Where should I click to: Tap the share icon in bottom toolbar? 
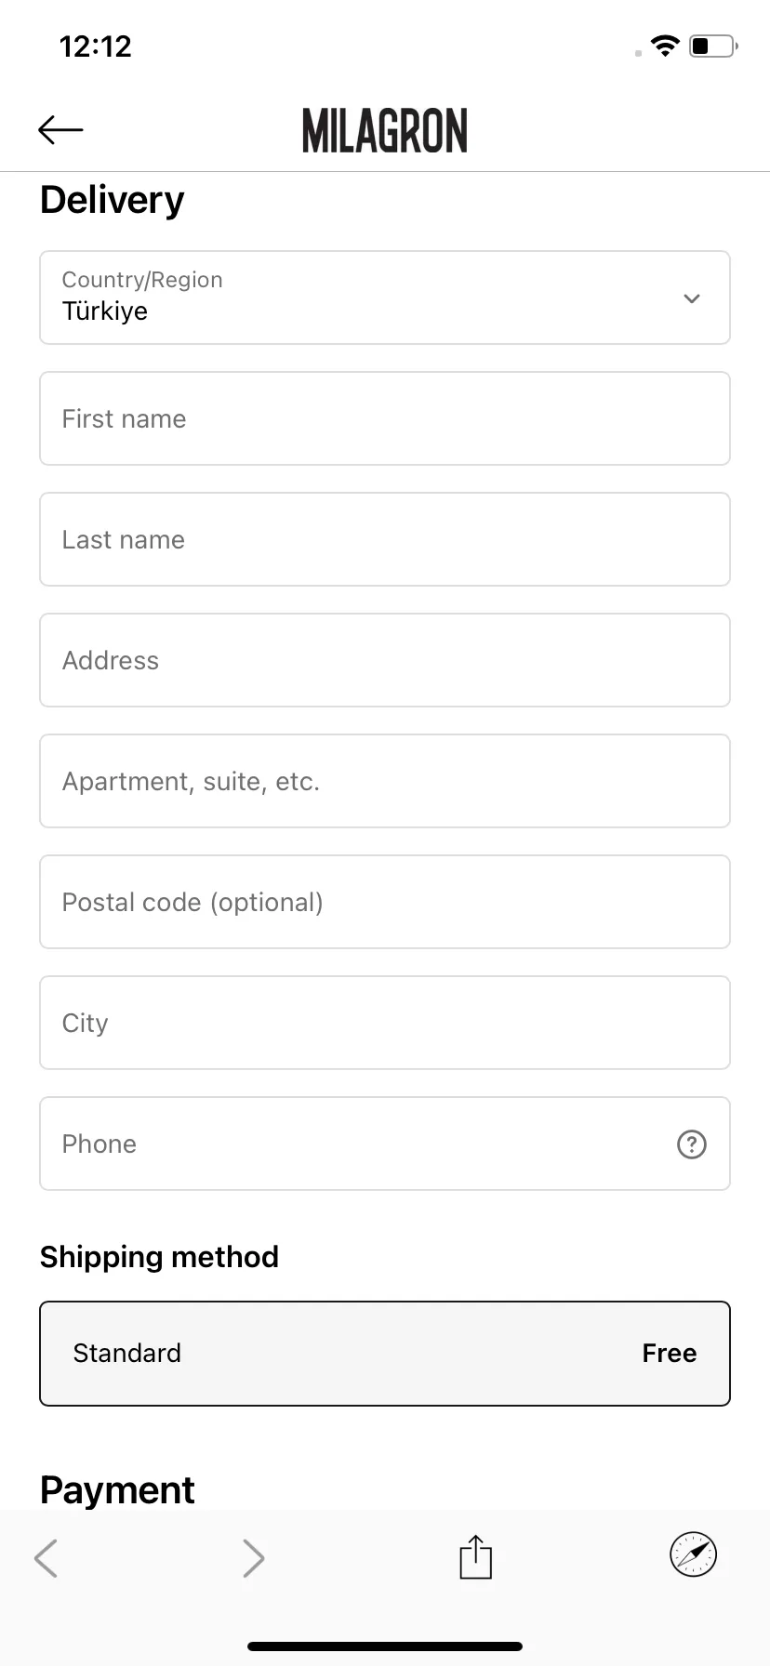pyautogui.click(x=476, y=1556)
